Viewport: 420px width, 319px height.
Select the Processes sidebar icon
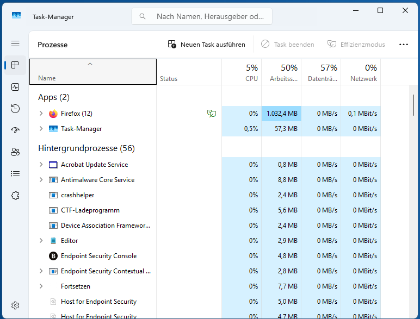[x=15, y=65]
